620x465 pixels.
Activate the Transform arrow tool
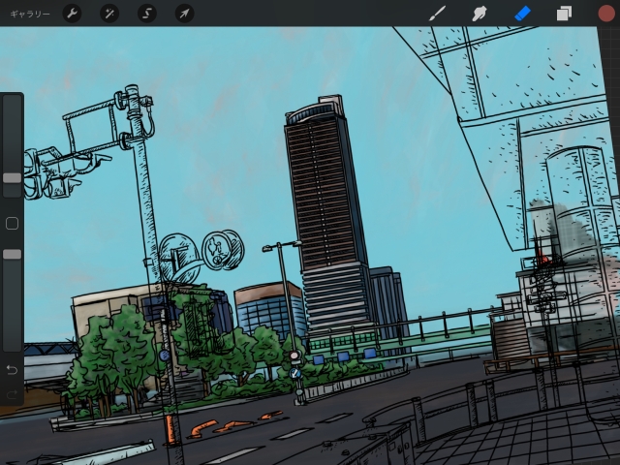[x=184, y=14]
